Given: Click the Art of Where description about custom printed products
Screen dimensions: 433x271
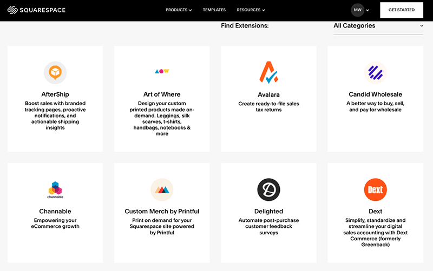Looking at the screenshot, I should coord(162,118).
